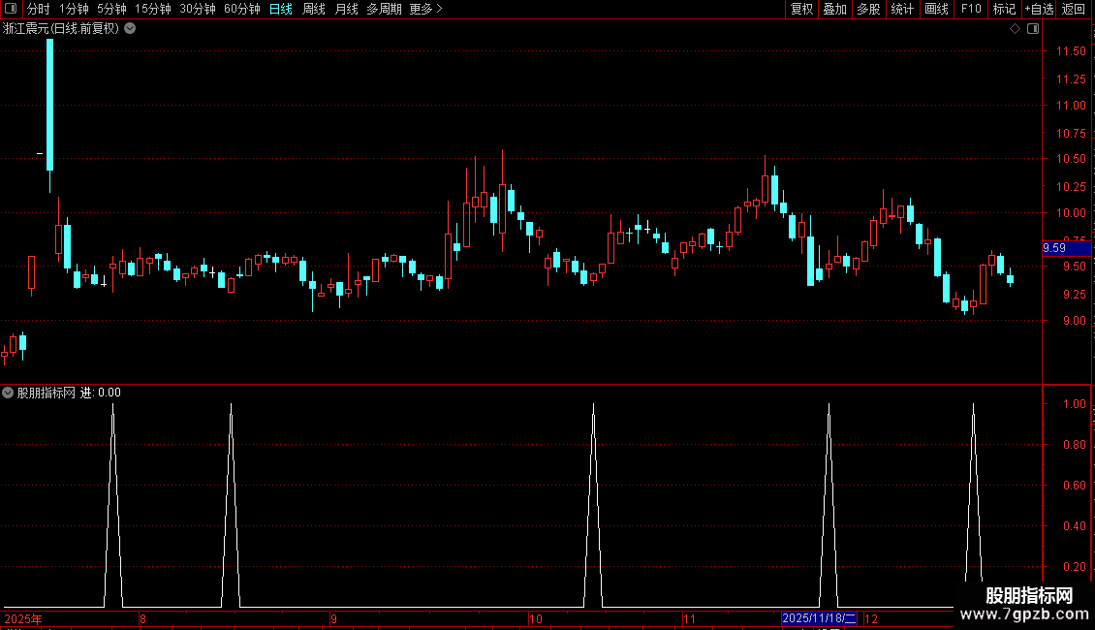The width and height of the screenshot is (1095, 630).
Task: Open dropdown beside 浙江震元 chart title
Action: tap(130, 29)
